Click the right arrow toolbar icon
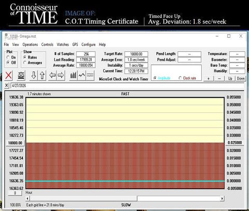249x211 pixels. (61, 76)
